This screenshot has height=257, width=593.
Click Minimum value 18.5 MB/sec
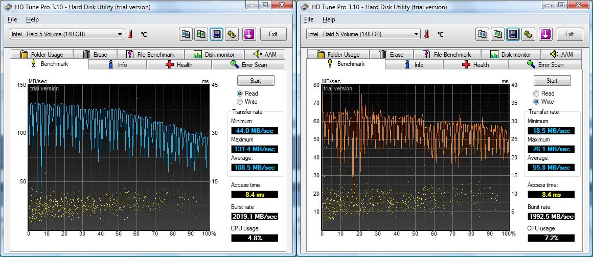[x=551, y=131]
